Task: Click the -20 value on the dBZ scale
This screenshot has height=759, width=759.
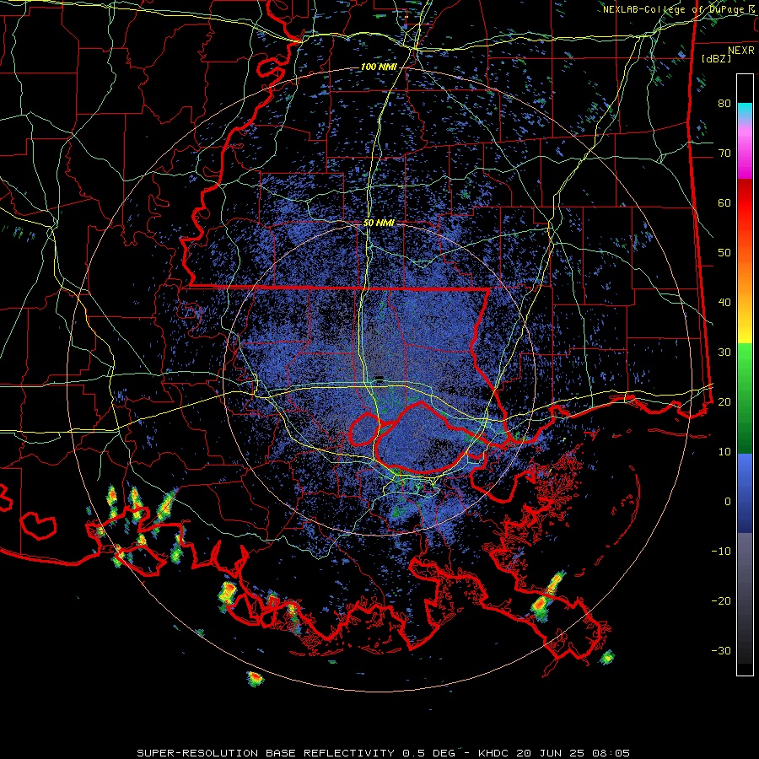Action: click(721, 601)
